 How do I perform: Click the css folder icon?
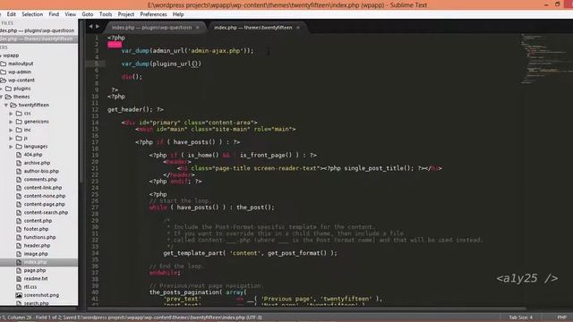(19, 114)
